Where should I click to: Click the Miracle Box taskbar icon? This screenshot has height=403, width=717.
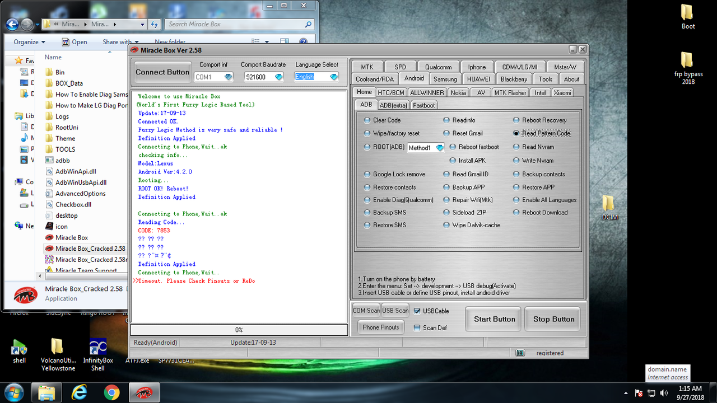coord(145,393)
